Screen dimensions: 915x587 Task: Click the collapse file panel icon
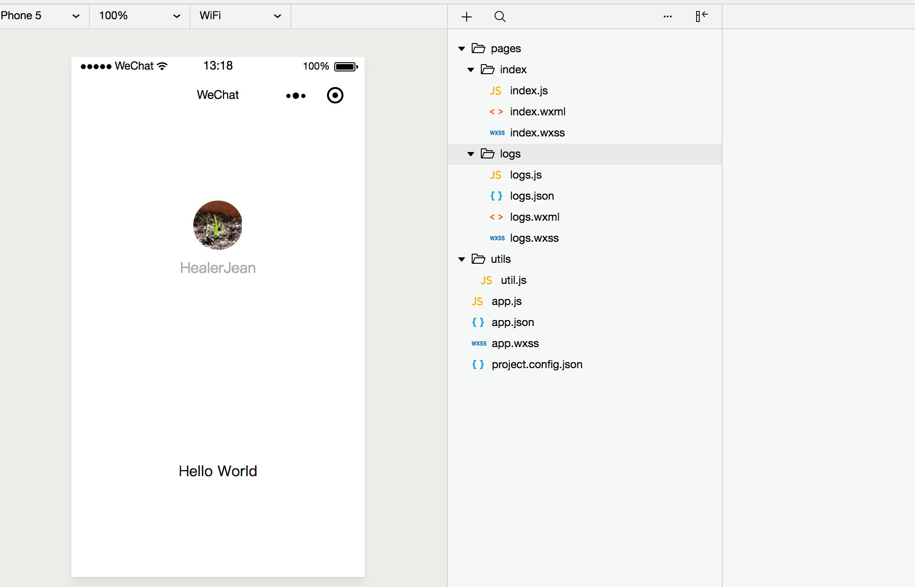click(x=701, y=16)
